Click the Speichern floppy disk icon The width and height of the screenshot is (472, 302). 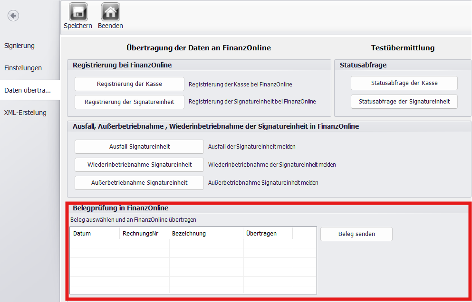(78, 12)
